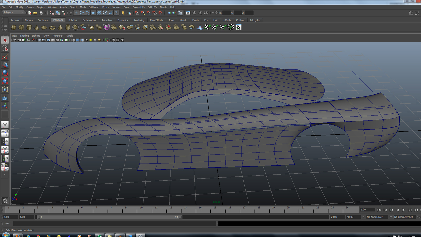Click the MEL script type label
The image size is (421, 237).
tap(7, 224)
